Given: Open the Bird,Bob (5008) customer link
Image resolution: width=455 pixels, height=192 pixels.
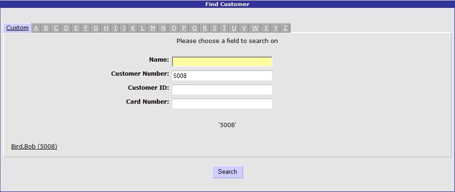Looking at the screenshot, I should pos(34,147).
